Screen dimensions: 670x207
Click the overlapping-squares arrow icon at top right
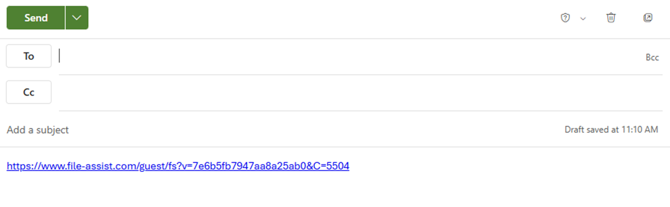point(648,18)
